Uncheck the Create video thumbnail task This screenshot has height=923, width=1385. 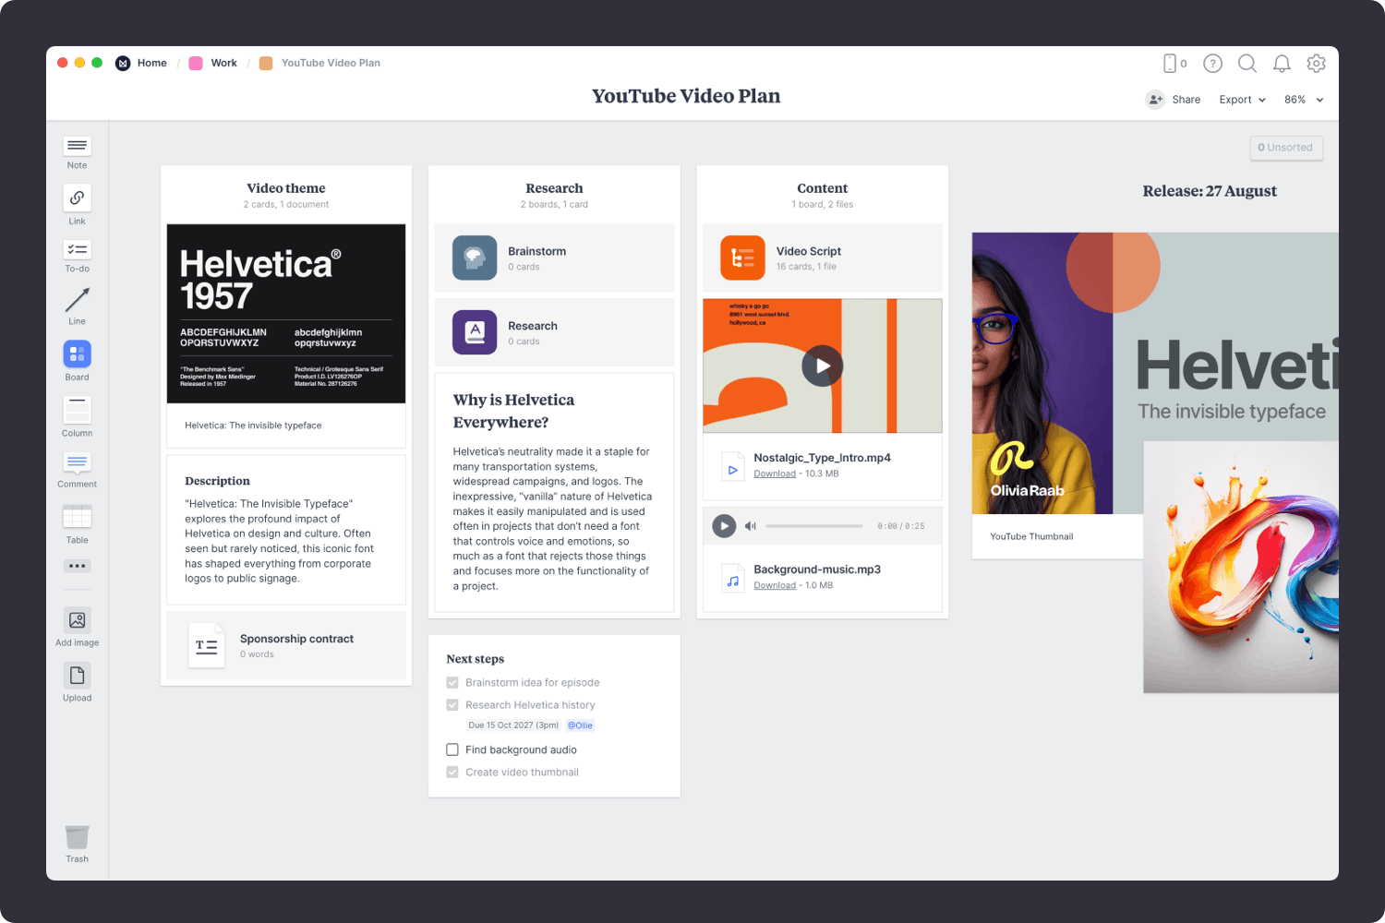point(452,772)
